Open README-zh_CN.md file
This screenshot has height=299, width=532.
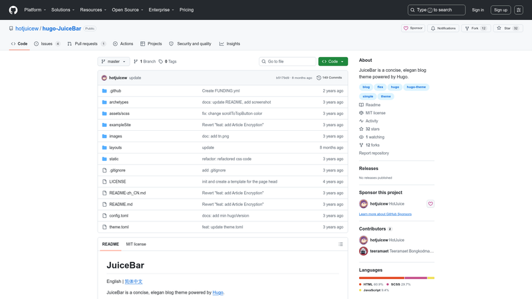[x=127, y=193]
